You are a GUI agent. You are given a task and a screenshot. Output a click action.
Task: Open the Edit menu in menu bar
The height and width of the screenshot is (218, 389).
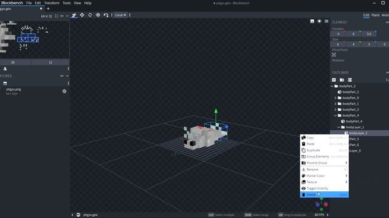(38, 3)
